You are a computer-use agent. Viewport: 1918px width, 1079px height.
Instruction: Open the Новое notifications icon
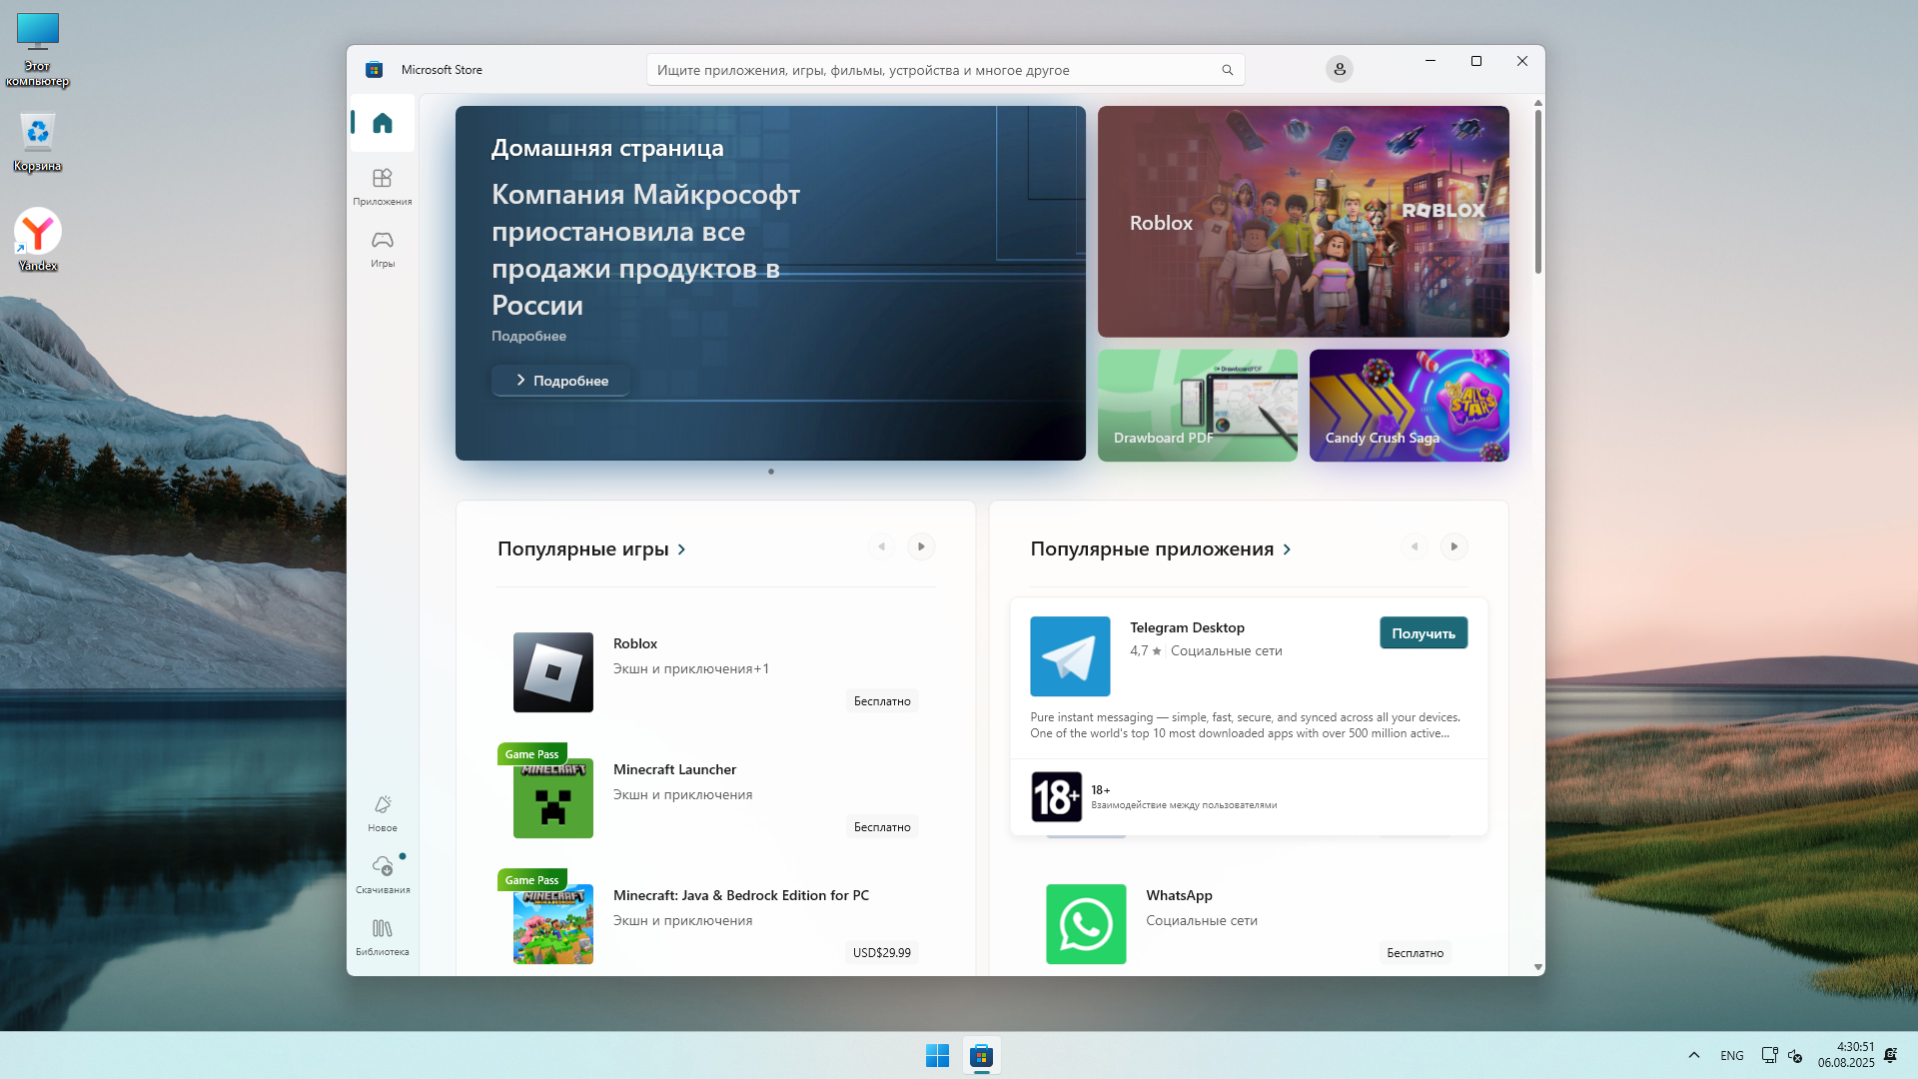tap(383, 812)
